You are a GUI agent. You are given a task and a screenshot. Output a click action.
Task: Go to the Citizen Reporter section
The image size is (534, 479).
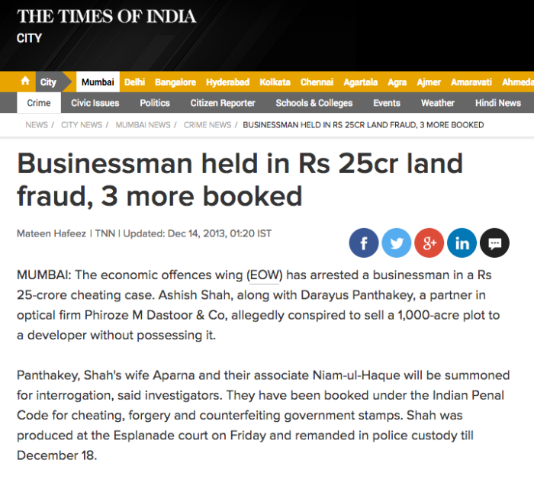223,103
